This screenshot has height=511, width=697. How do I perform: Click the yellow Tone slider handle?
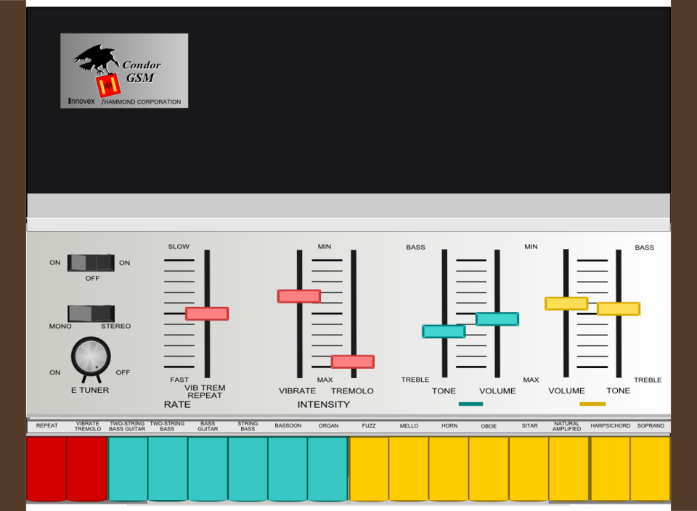(619, 309)
